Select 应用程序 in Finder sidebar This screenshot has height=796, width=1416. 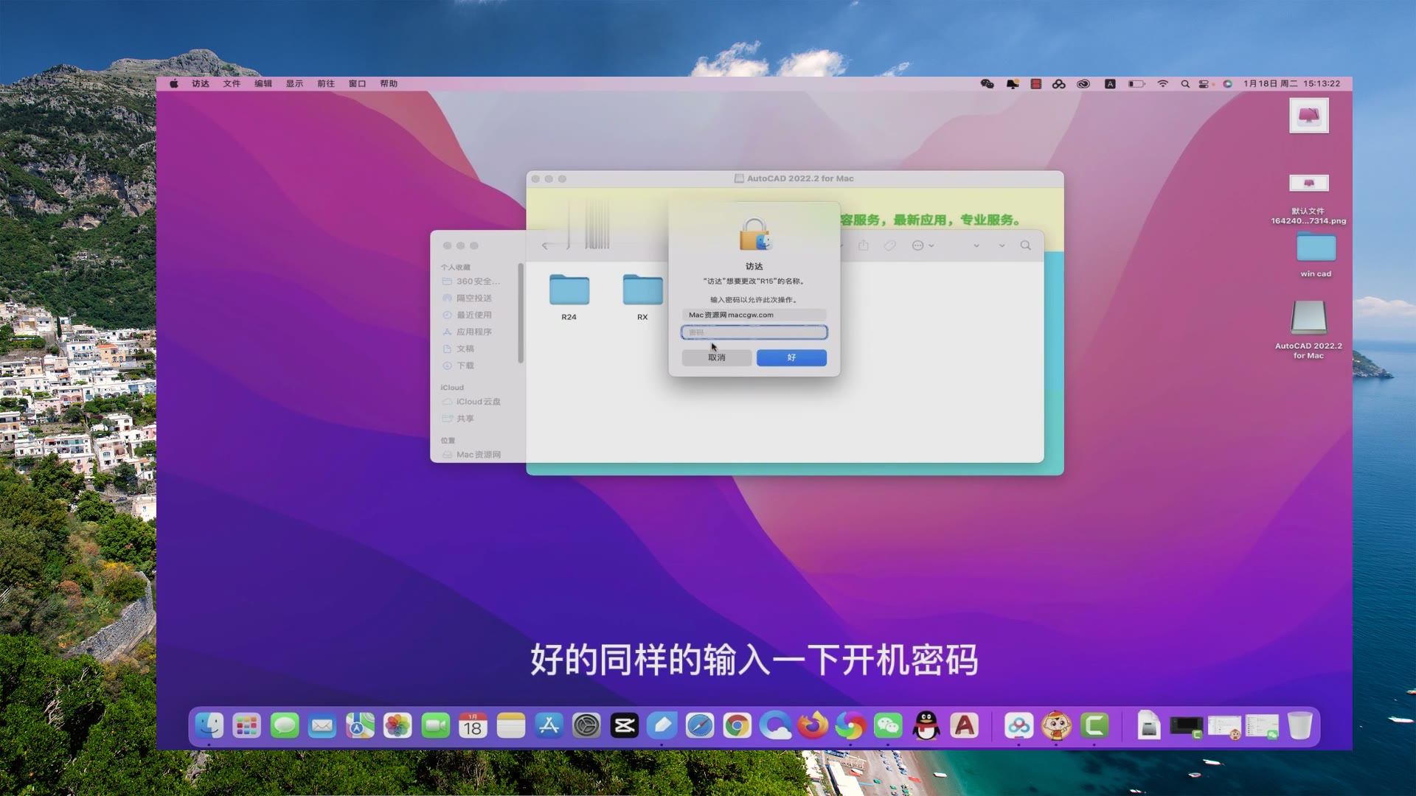473,332
